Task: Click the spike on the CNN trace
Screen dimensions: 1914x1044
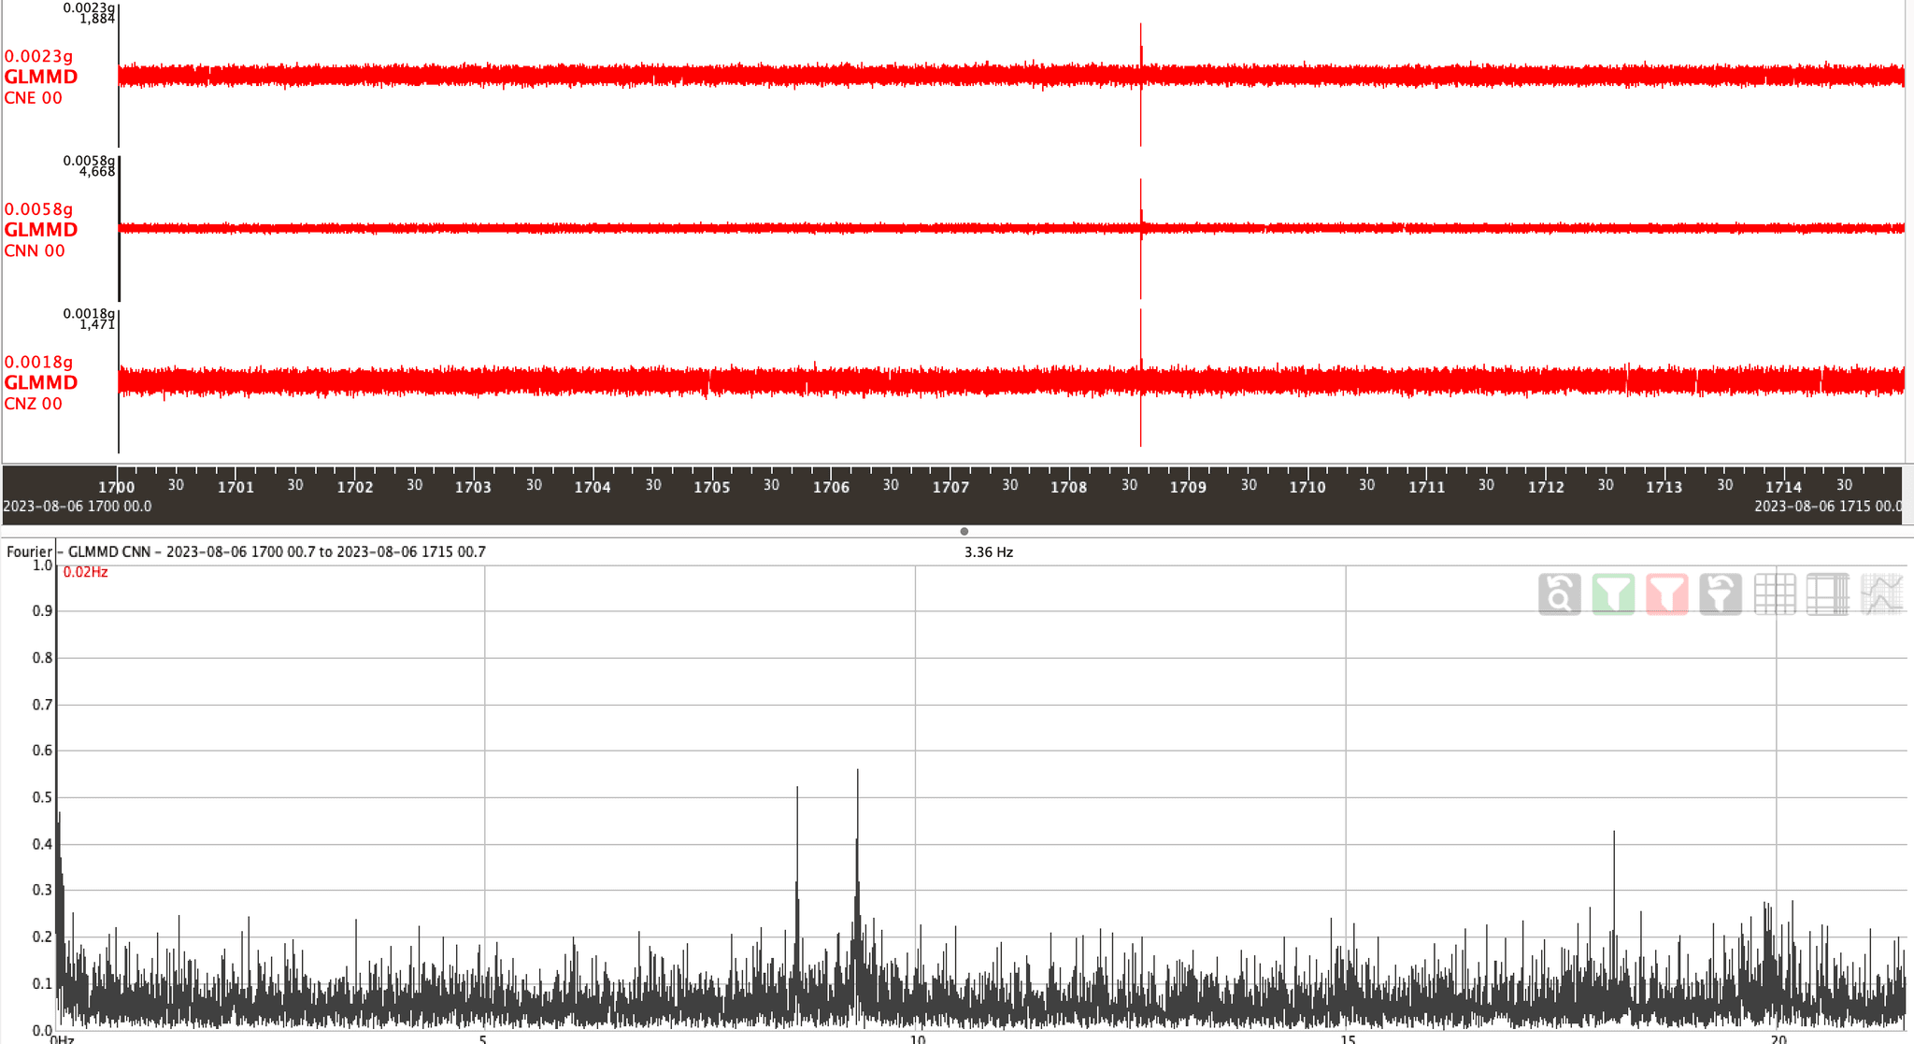Action: coord(1141,238)
